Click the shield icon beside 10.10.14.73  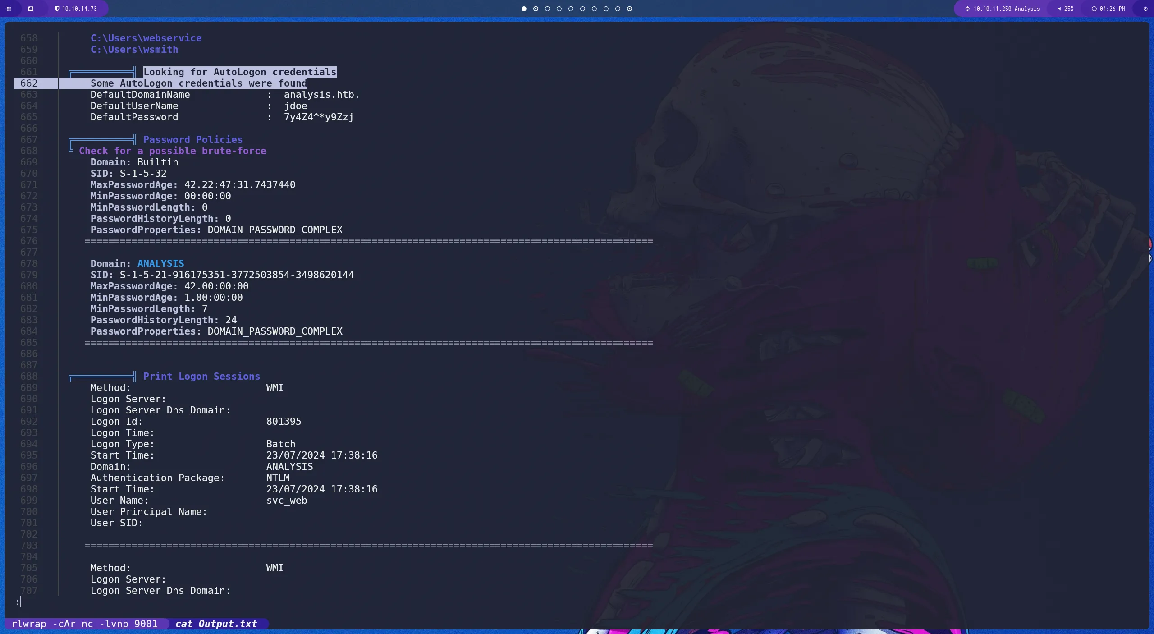(57, 9)
